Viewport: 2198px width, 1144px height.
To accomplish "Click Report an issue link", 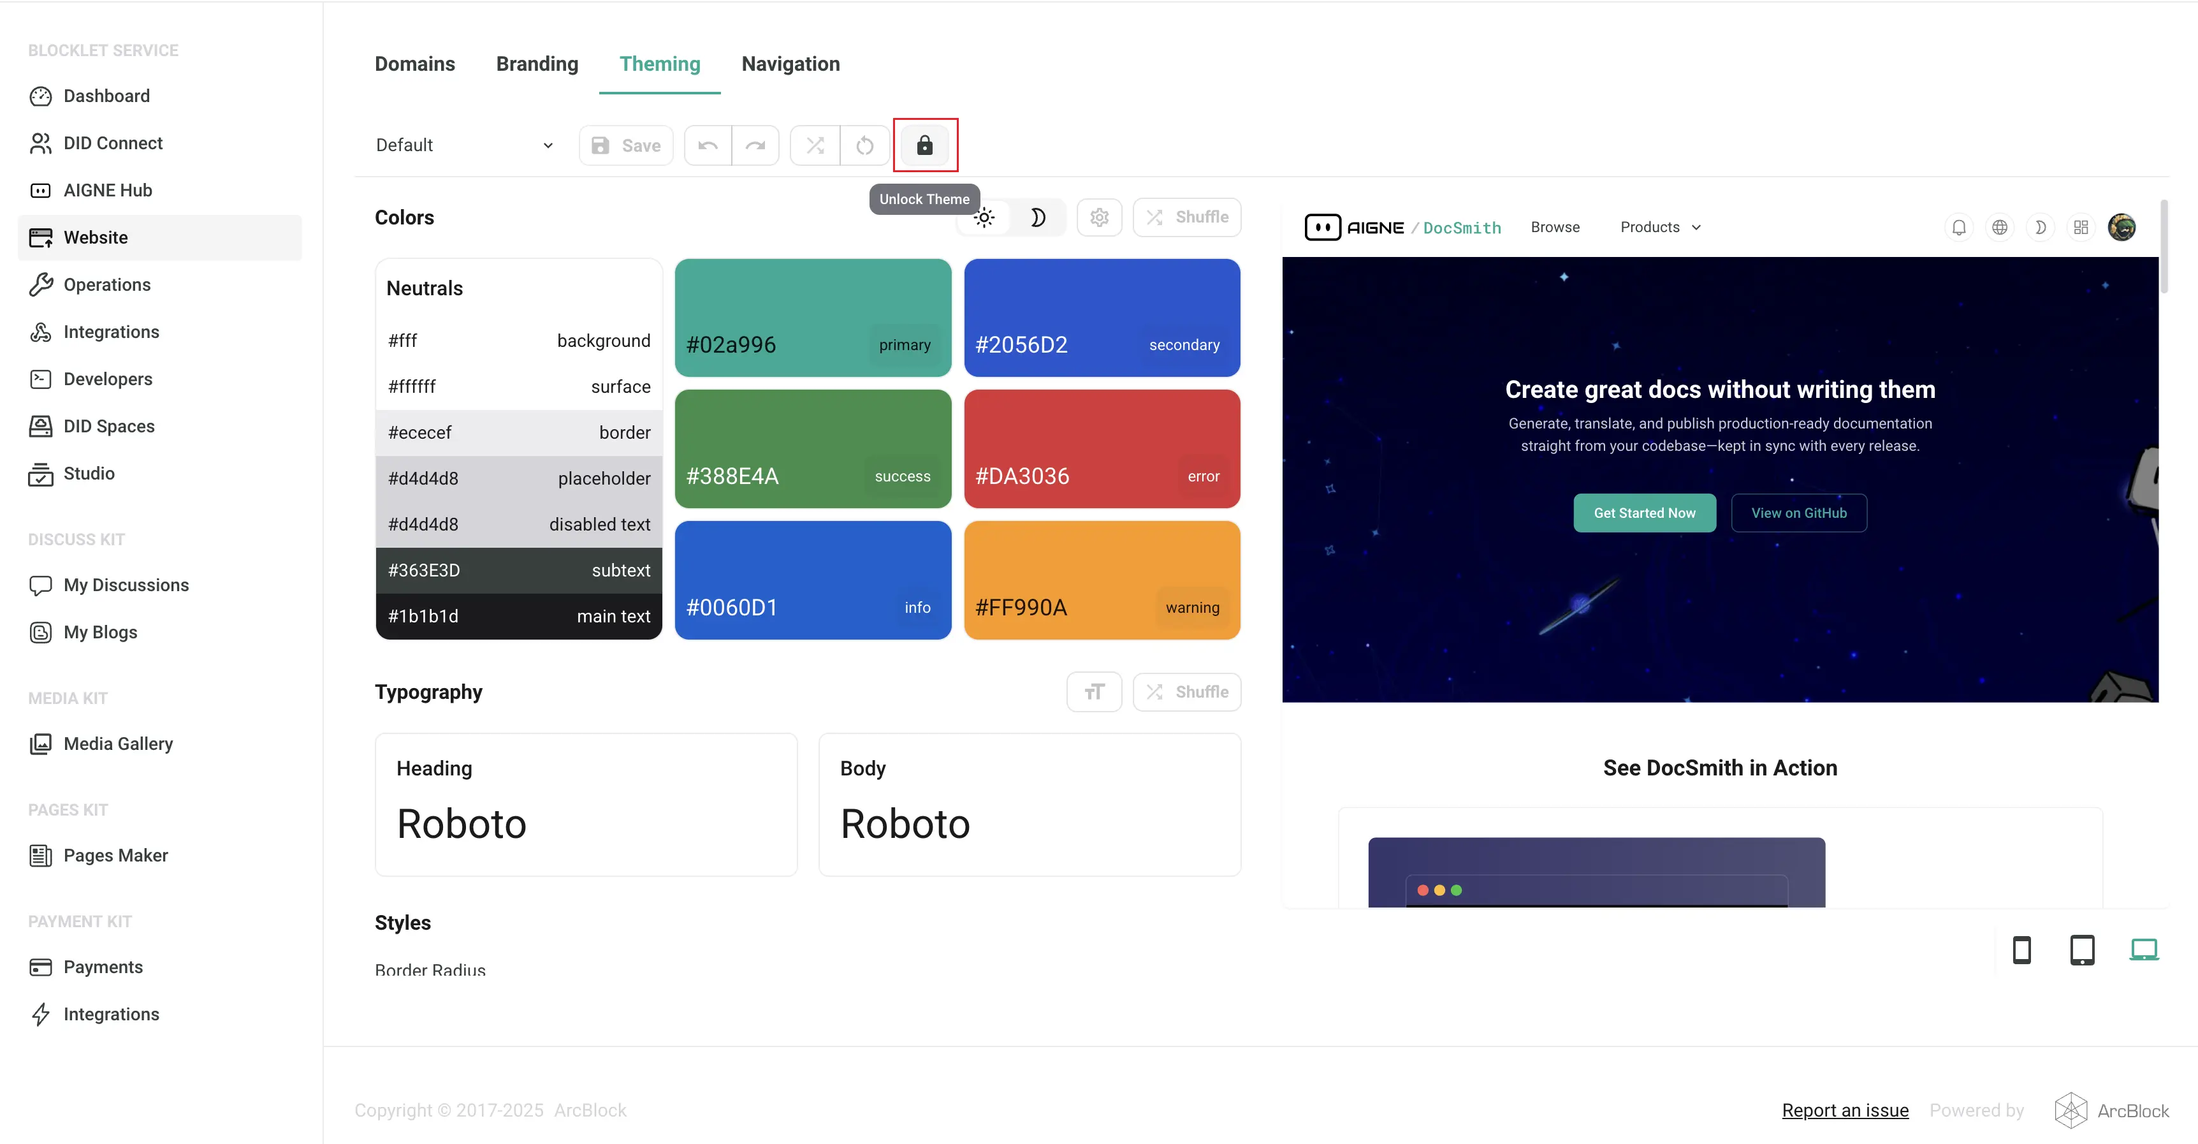I will 1845,1110.
